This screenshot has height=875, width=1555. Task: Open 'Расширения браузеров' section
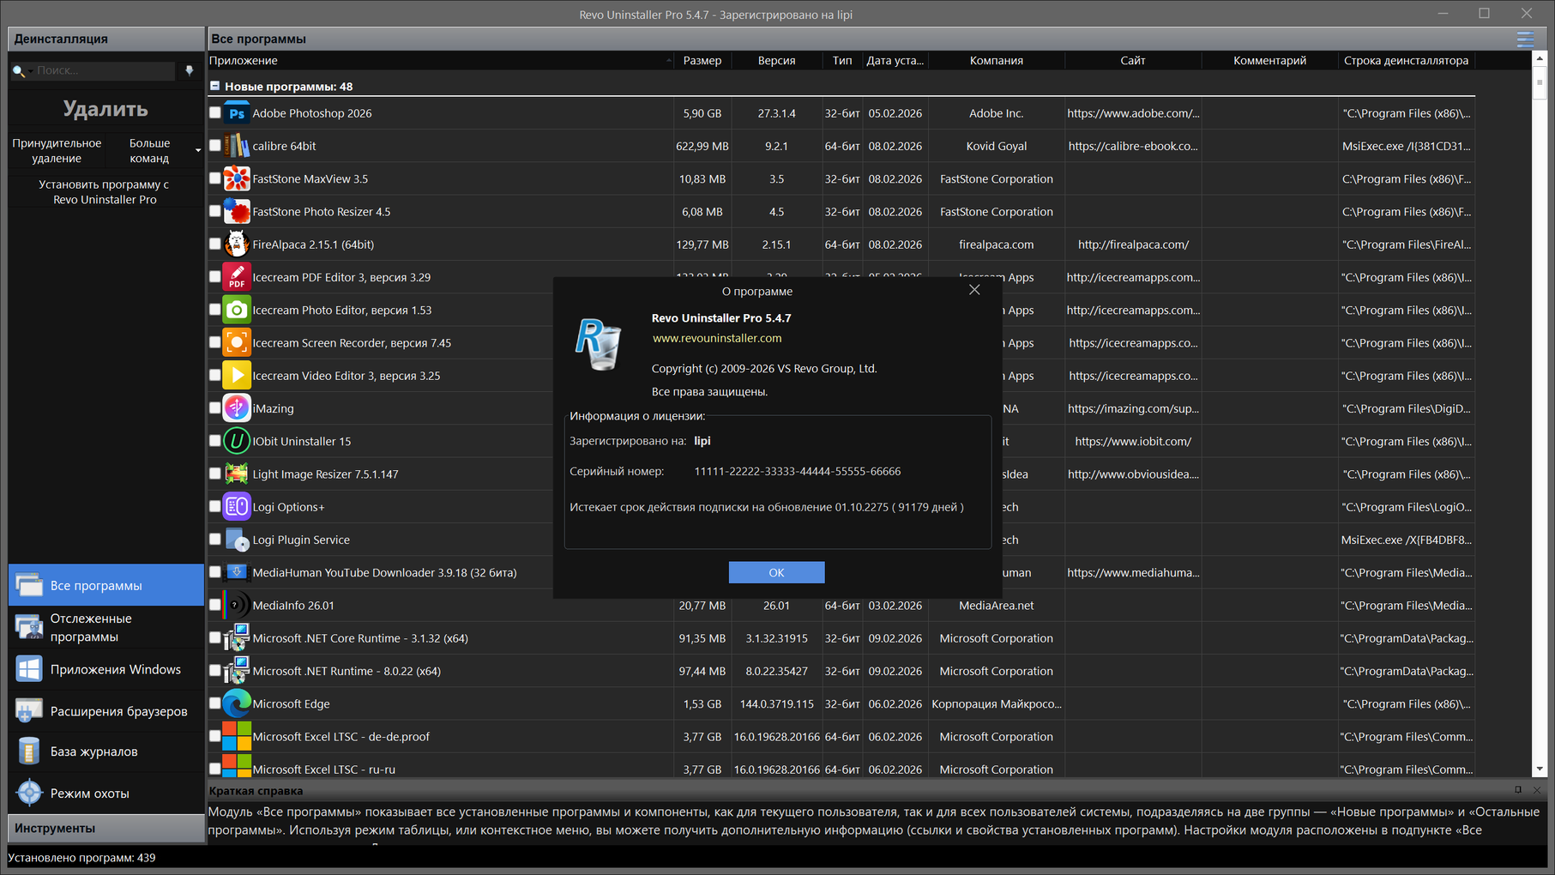118,711
